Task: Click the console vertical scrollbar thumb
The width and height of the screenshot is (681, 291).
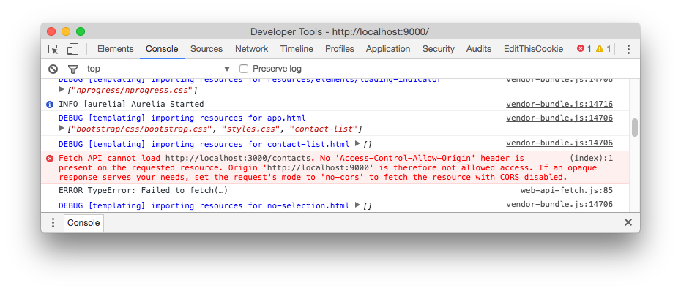Action: pos(635,127)
